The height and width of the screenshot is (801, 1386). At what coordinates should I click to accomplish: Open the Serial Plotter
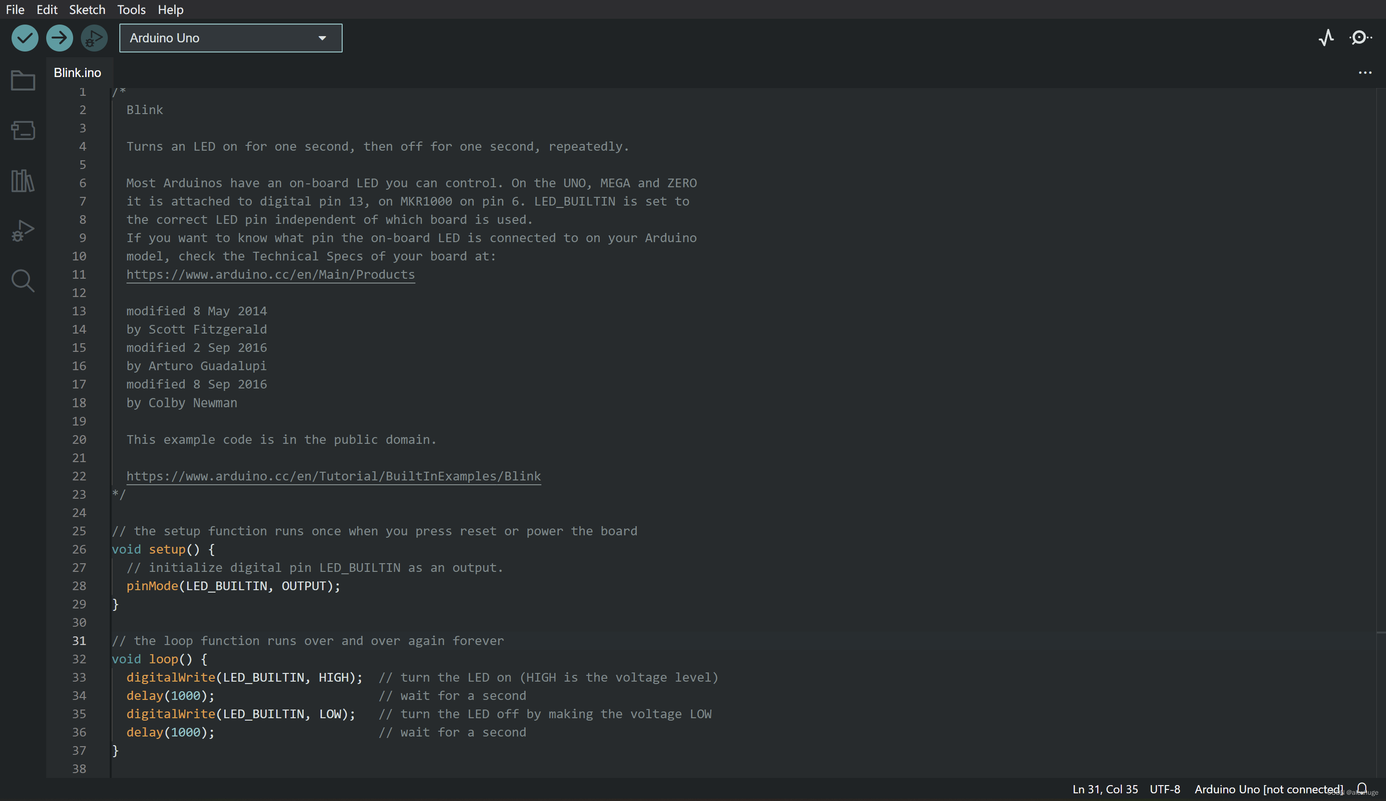(x=1326, y=38)
